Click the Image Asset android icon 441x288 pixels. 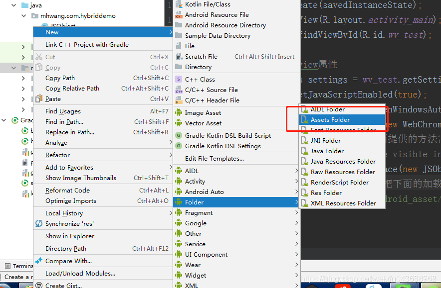[179, 113]
